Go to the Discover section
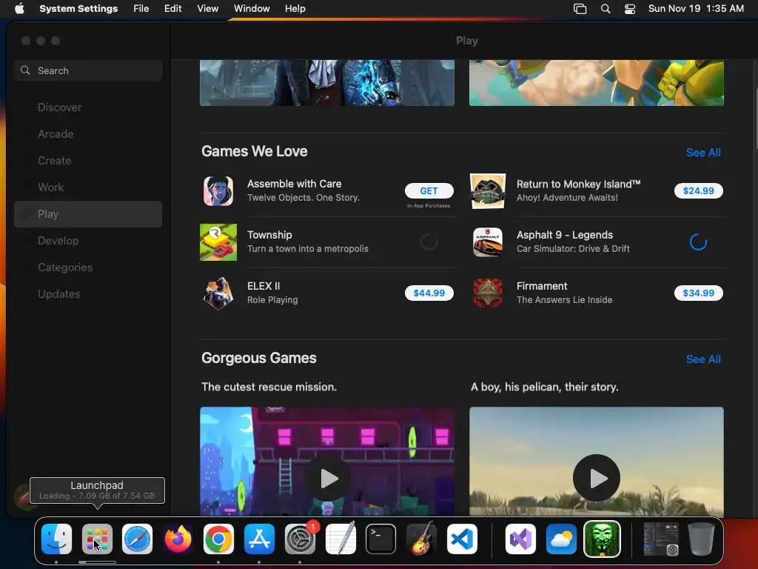The image size is (758, 569). click(x=88, y=107)
